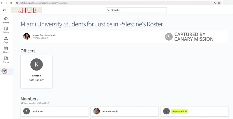The width and height of the screenshot is (233, 119).
Task: Click the browser reload icon
Action: tap(11, 3)
